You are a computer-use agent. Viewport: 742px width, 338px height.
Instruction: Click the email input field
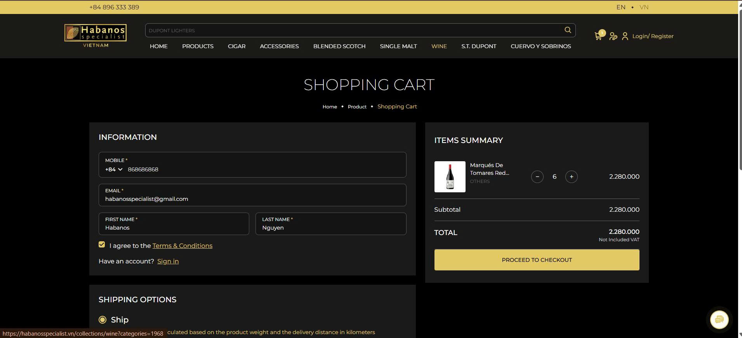tap(252, 195)
